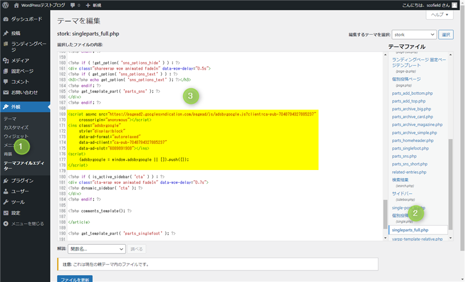The height and width of the screenshot is (282, 465).
Task: Click the ダッシュボード gauge icon
Action: pyautogui.click(x=6, y=19)
